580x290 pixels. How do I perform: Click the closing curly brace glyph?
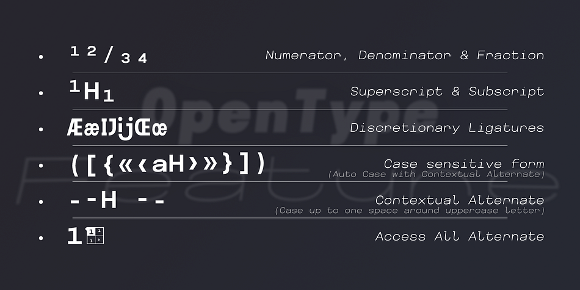pos(227,164)
